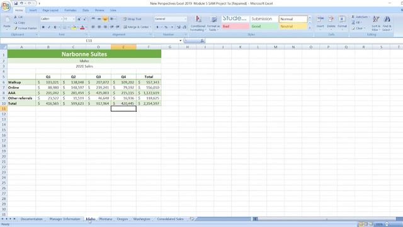The image size is (403, 227).
Task: Align text to the top
Action: (x=93, y=19)
